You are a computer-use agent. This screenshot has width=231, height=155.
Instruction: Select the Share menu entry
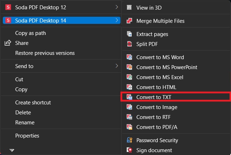[x=22, y=43]
